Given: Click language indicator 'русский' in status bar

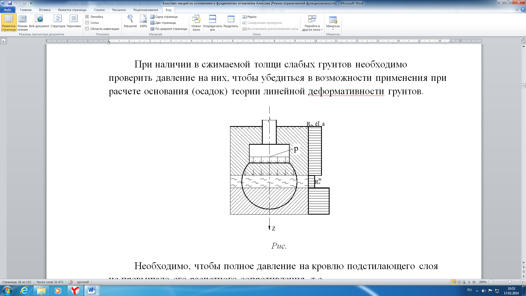Looking at the screenshot, I should point(83,282).
